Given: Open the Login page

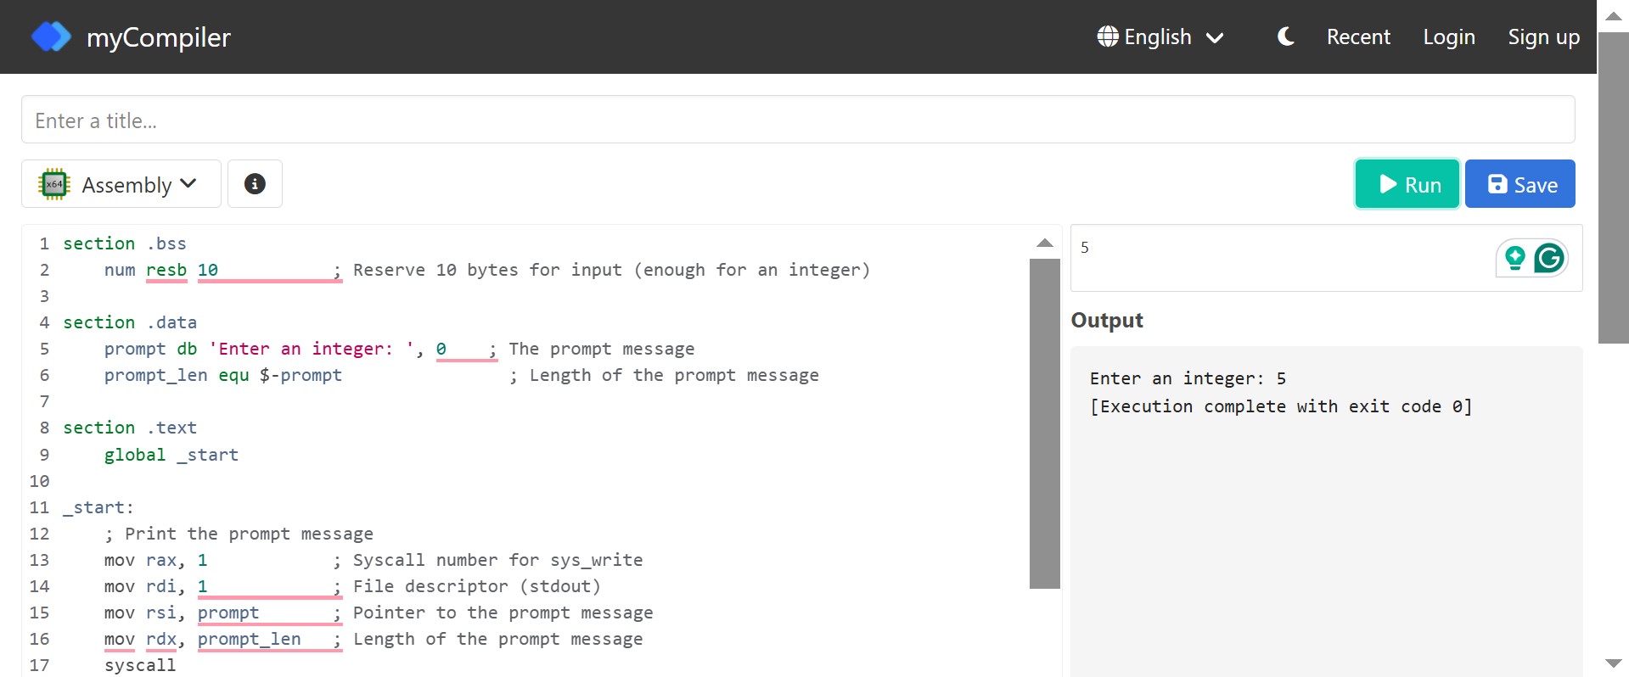Looking at the screenshot, I should tap(1449, 37).
